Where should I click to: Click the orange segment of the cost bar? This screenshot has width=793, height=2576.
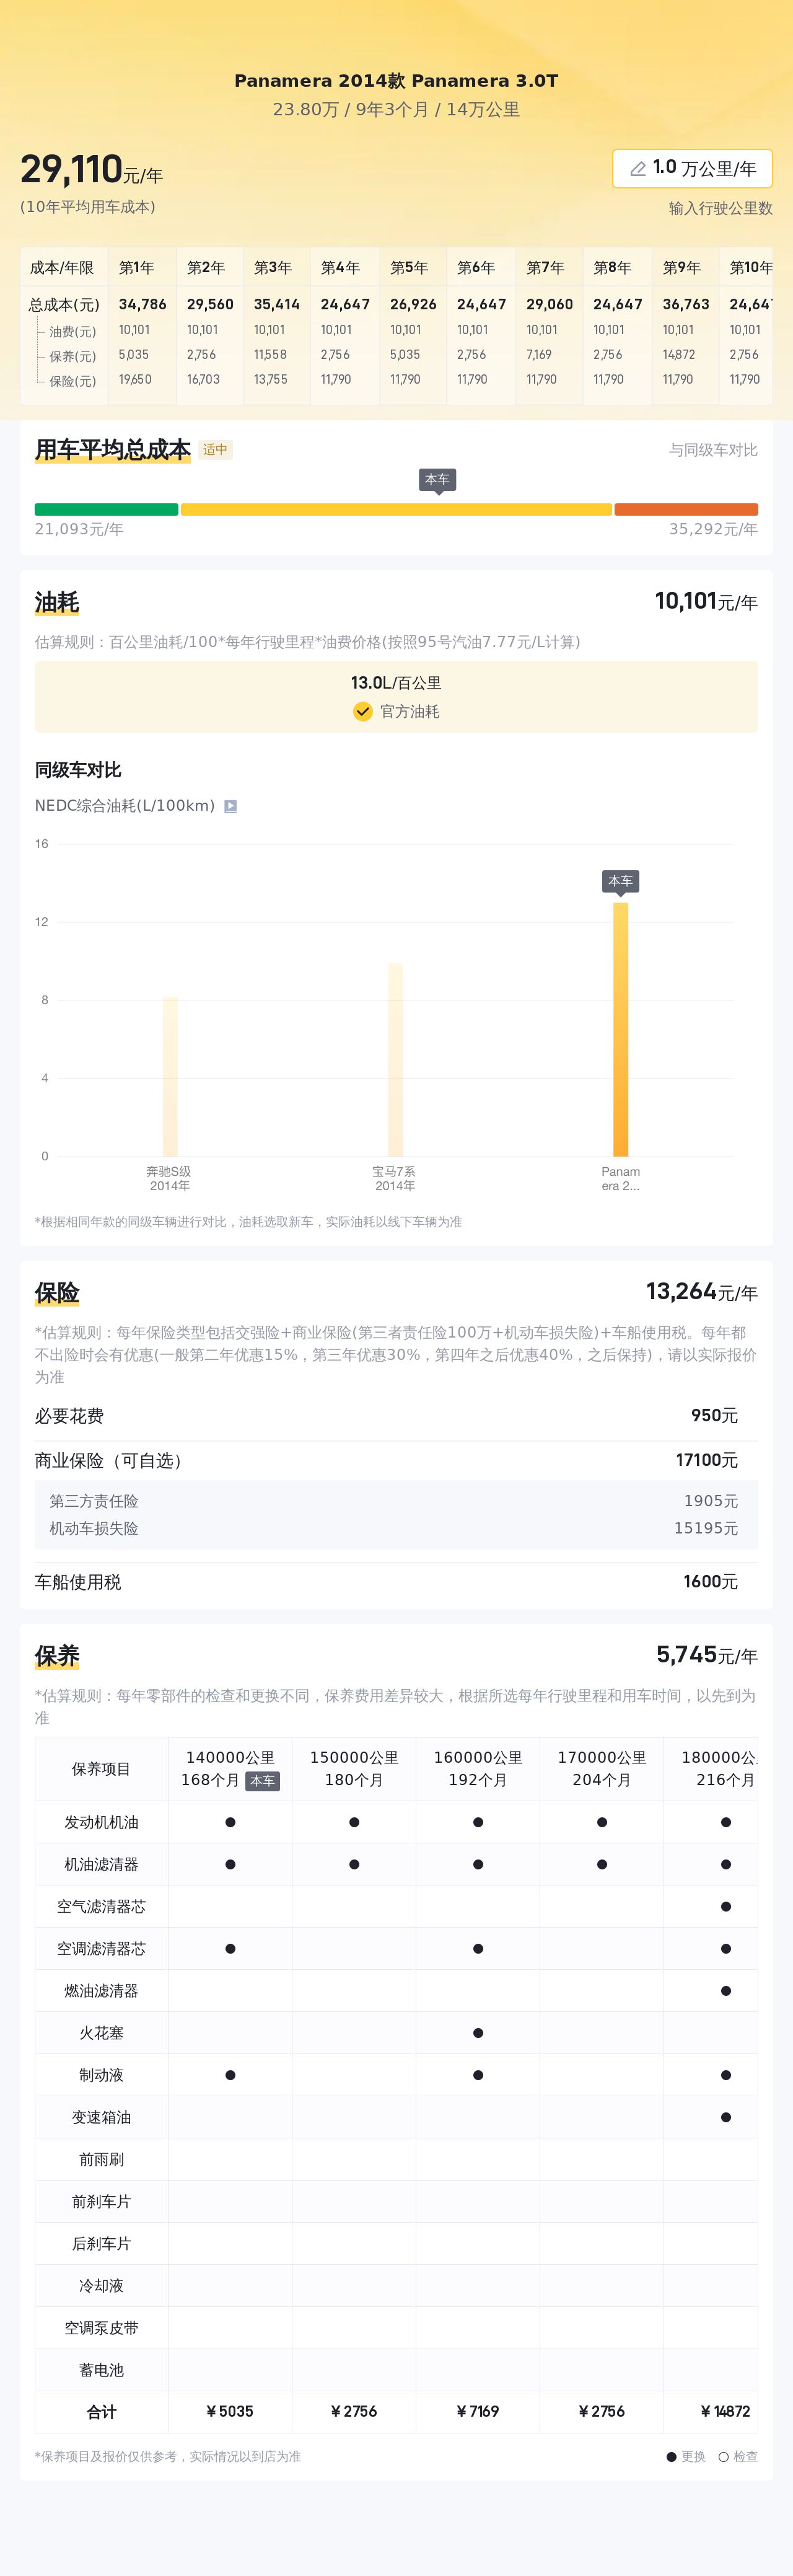[686, 509]
